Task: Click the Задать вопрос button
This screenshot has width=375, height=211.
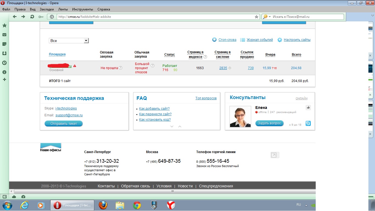Action: point(269,123)
